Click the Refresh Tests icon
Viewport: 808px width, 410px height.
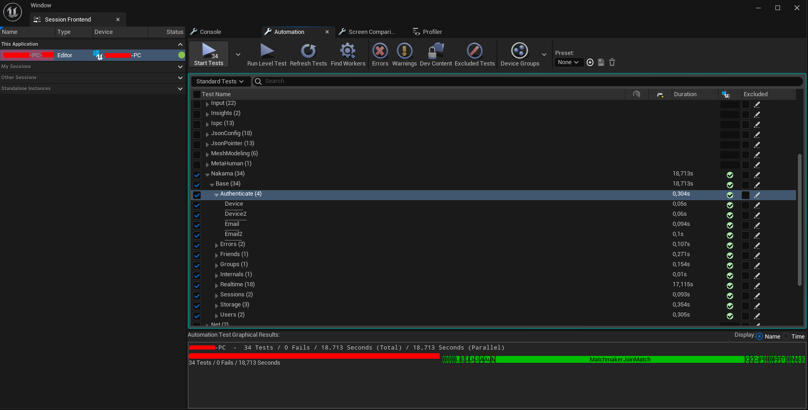pos(308,50)
